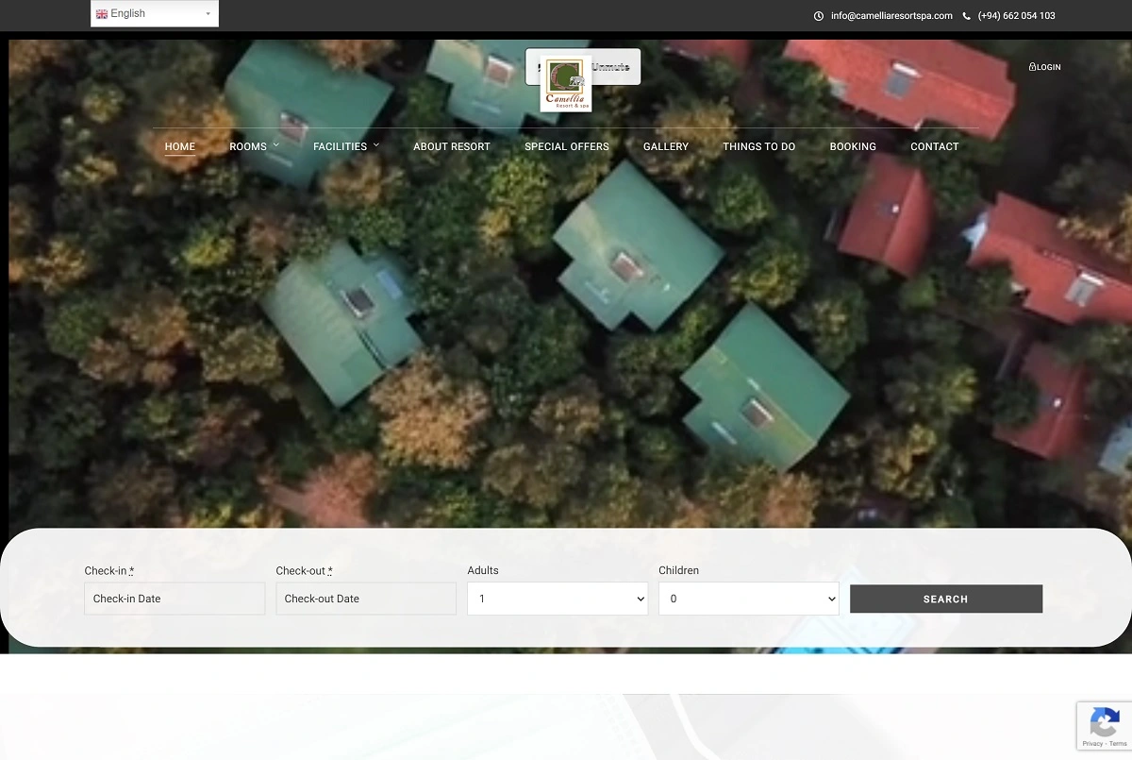Open the English language dropdown

(155, 14)
